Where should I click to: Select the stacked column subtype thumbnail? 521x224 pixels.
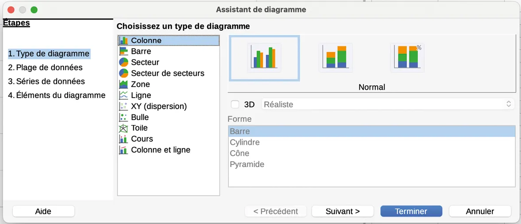[x=336, y=58]
